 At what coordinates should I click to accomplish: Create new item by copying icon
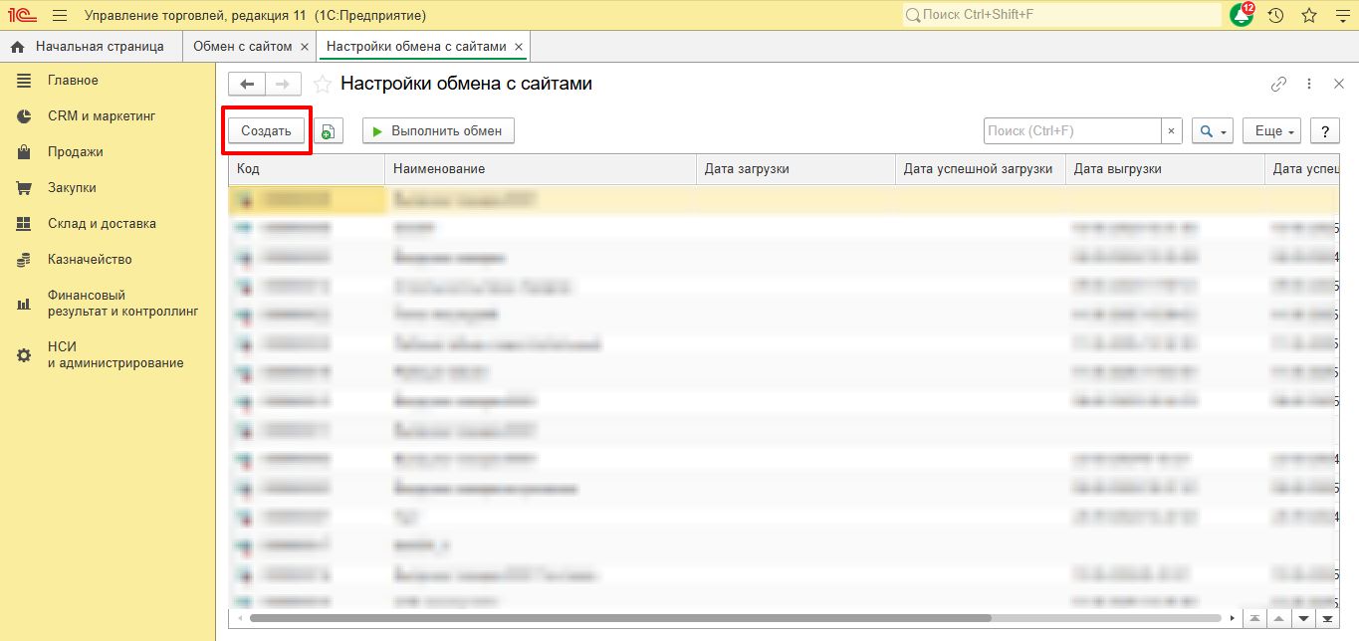329,131
